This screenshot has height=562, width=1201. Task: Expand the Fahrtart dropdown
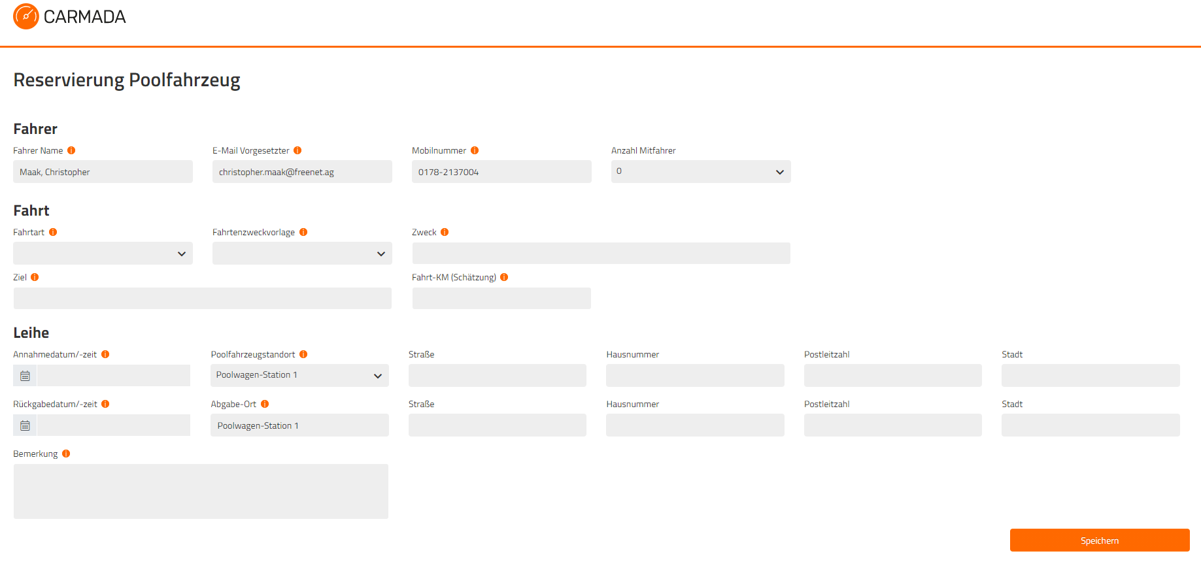(x=103, y=254)
